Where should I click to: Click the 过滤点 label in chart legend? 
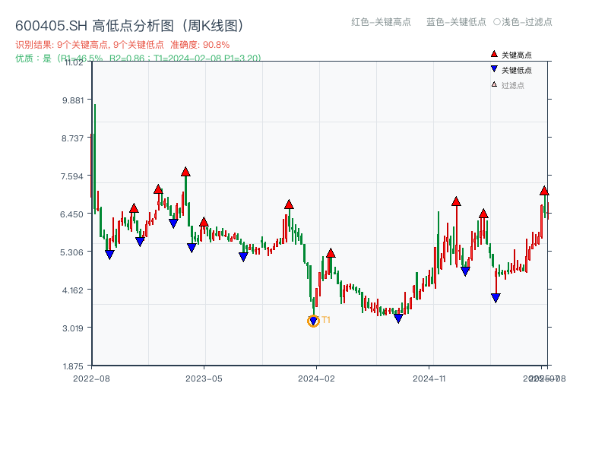pyautogui.click(x=512, y=85)
